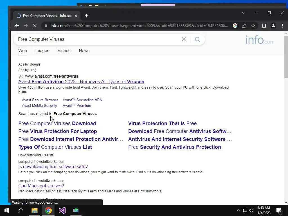Clear the search box text
288x216 pixels.
coord(184,39)
